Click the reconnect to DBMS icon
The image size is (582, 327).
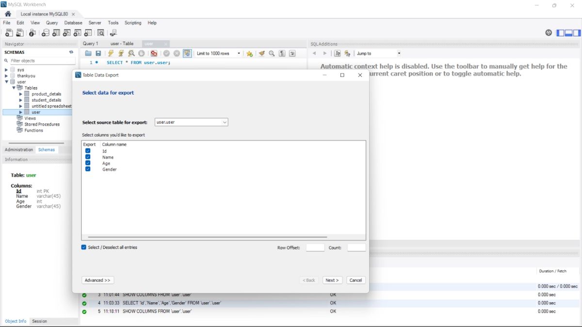pos(113,33)
